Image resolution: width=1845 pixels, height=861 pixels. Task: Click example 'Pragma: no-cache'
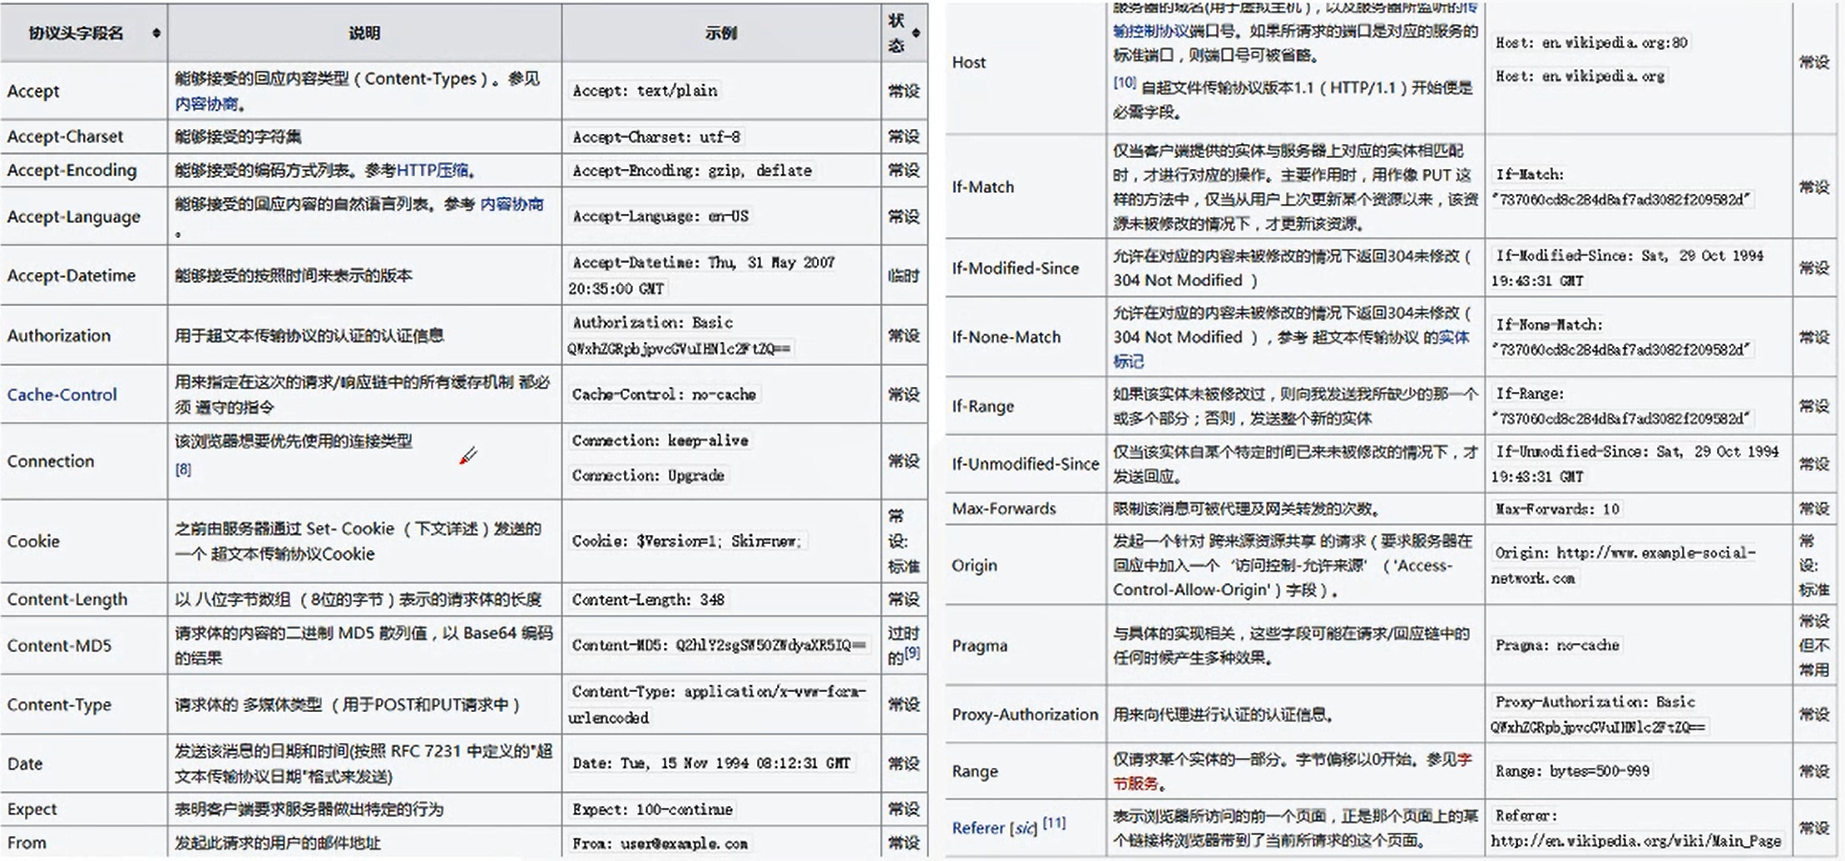tap(1556, 646)
